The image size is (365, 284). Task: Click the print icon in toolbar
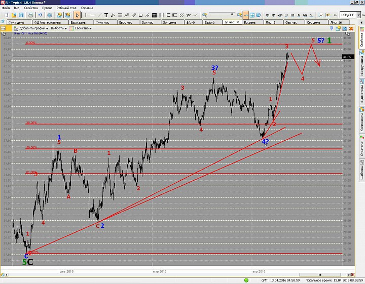(x=30, y=15)
